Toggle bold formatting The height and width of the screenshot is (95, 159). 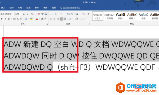pyautogui.click(x=2, y=19)
